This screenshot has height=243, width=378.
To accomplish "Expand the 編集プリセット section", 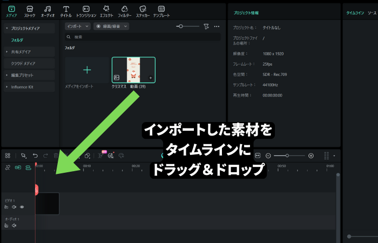I will click(6, 75).
